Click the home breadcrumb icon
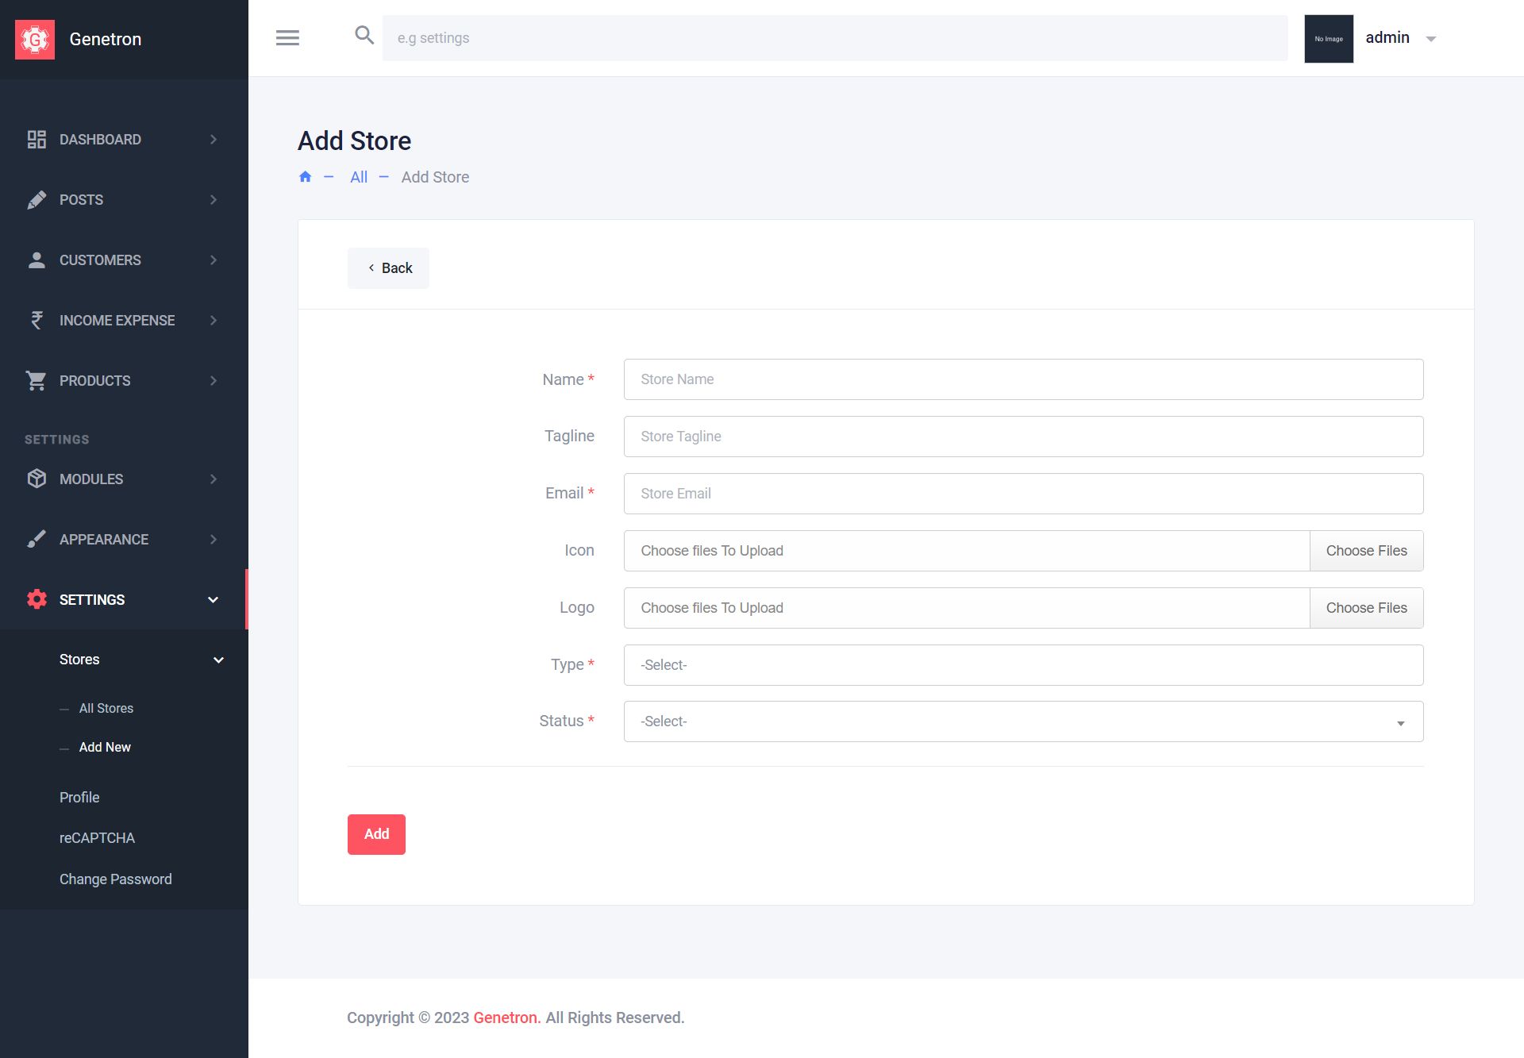This screenshot has width=1524, height=1058. tap(305, 177)
